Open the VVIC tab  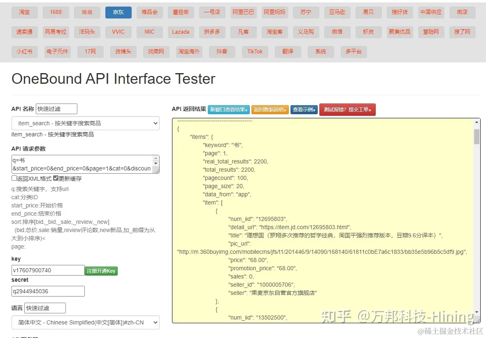tap(119, 32)
